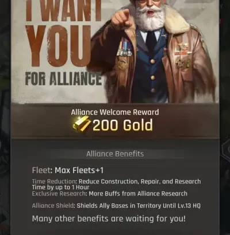Tap the fur collar of the jacket
This screenshot has width=230, height=235.
click(x=177, y=20)
